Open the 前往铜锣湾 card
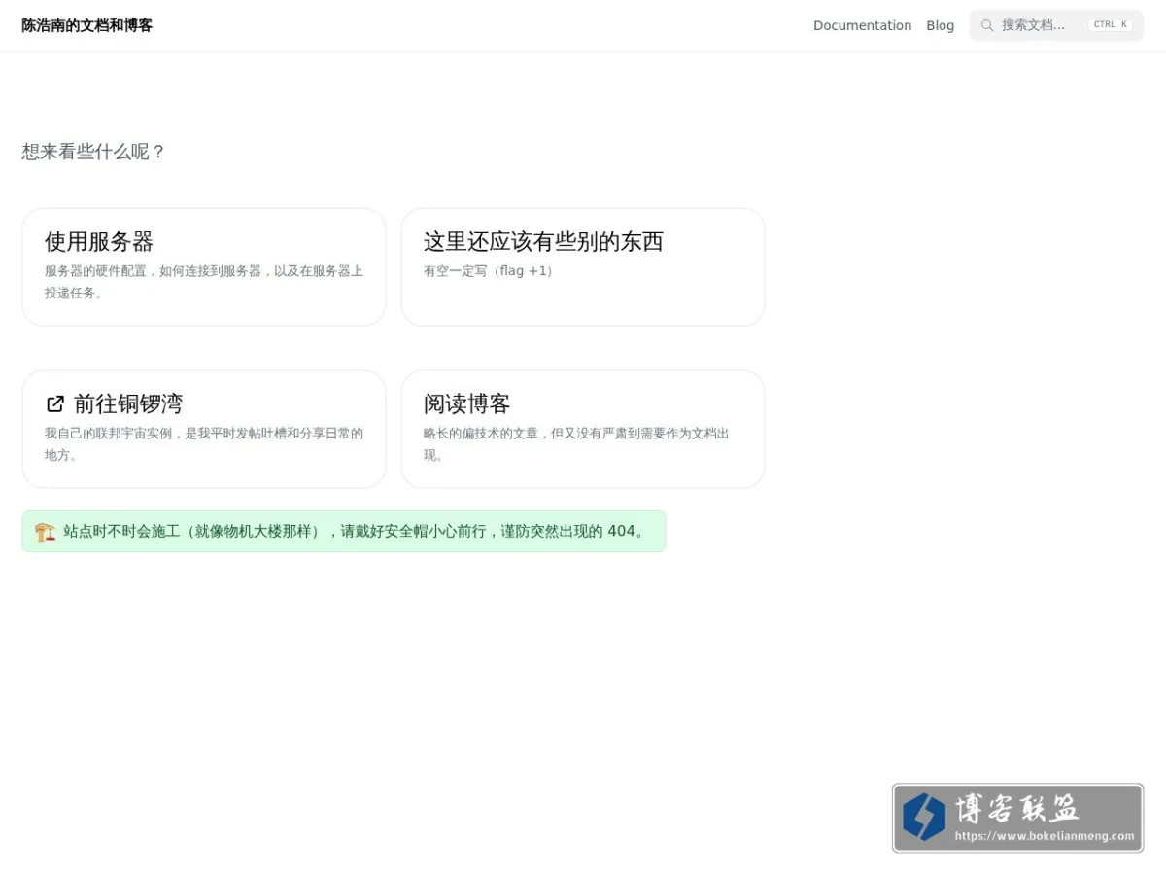This screenshot has height=875, width=1166. 204,429
